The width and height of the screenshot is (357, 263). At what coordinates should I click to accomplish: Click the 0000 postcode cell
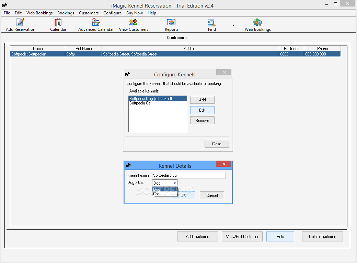click(x=291, y=54)
